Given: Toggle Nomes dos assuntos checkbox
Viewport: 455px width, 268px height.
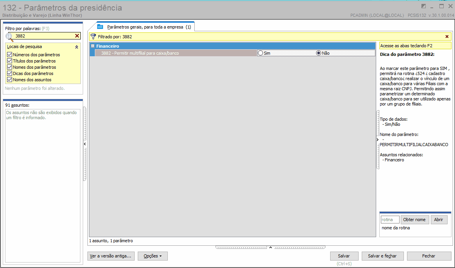Looking at the screenshot, I should tap(10, 80).
